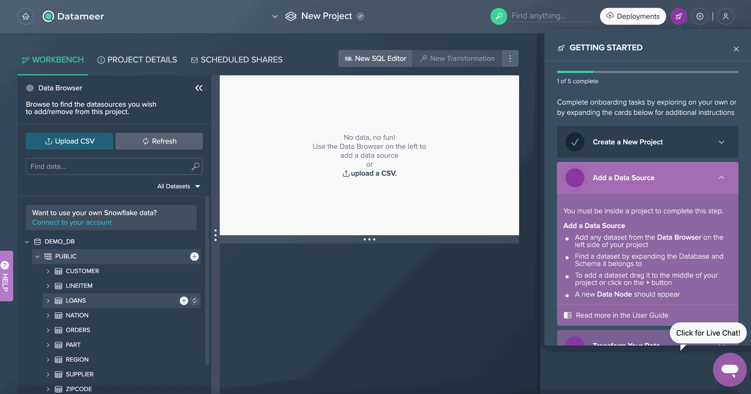The height and width of the screenshot is (394, 751).
Task: Collapse the DEMO_DB database tree
Action: tap(27, 241)
